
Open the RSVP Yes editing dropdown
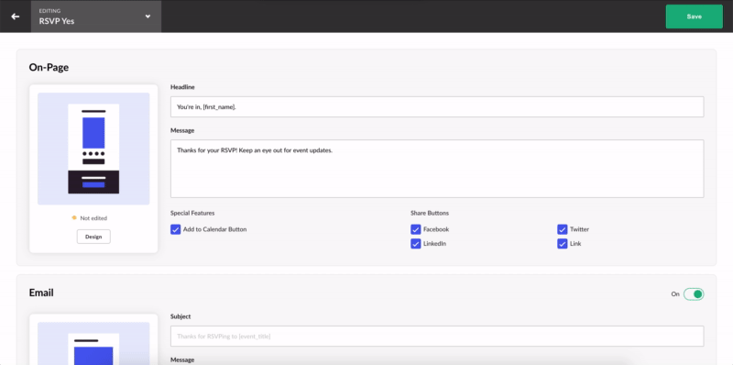point(96,17)
